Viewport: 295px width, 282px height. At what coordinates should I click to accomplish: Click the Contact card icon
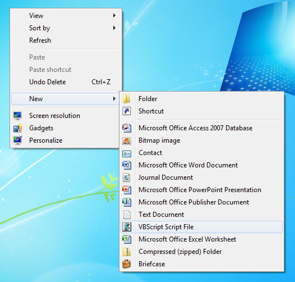coord(127,153)
